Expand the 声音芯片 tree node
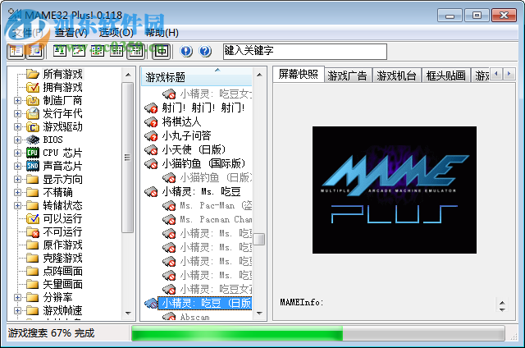The width and height of the screenshot is (525, 348). tap(18, 166)
